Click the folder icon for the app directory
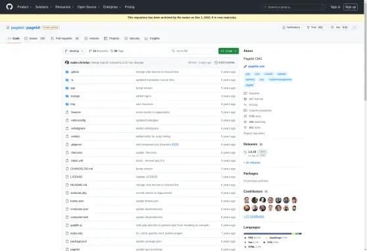Viewport: 367px width, 251px height. pos(67,88)
